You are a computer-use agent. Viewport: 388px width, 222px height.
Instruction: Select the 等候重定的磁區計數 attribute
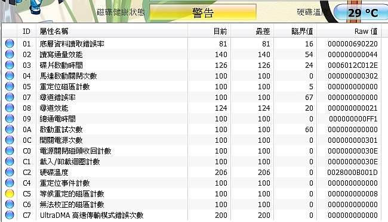click(72, 194)
